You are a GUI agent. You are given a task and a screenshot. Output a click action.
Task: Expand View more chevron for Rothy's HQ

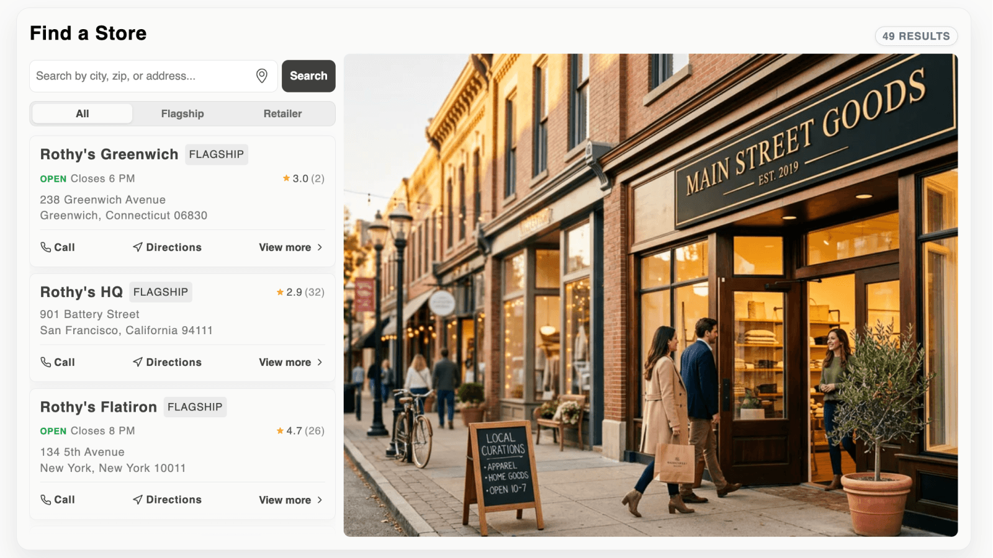pos(320,362)
